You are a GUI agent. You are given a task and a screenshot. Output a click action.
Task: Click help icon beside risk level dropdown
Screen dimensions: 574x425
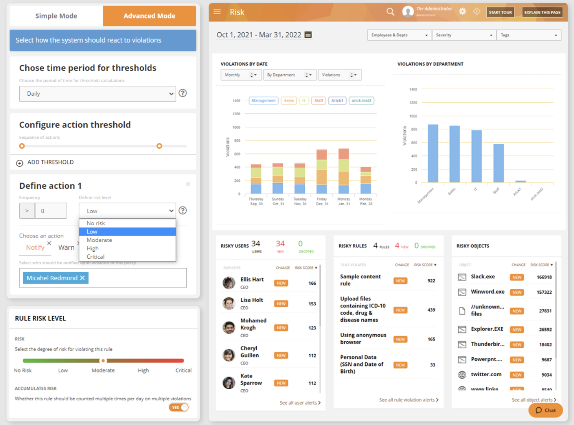tap(183, 211)
